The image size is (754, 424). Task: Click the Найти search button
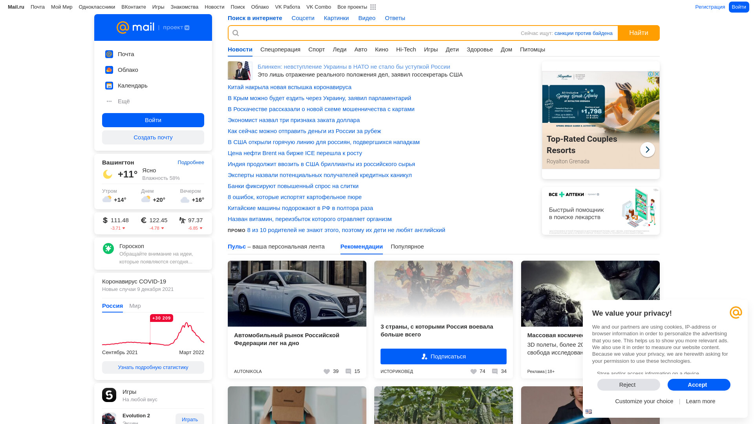click(x=639, y=33)
